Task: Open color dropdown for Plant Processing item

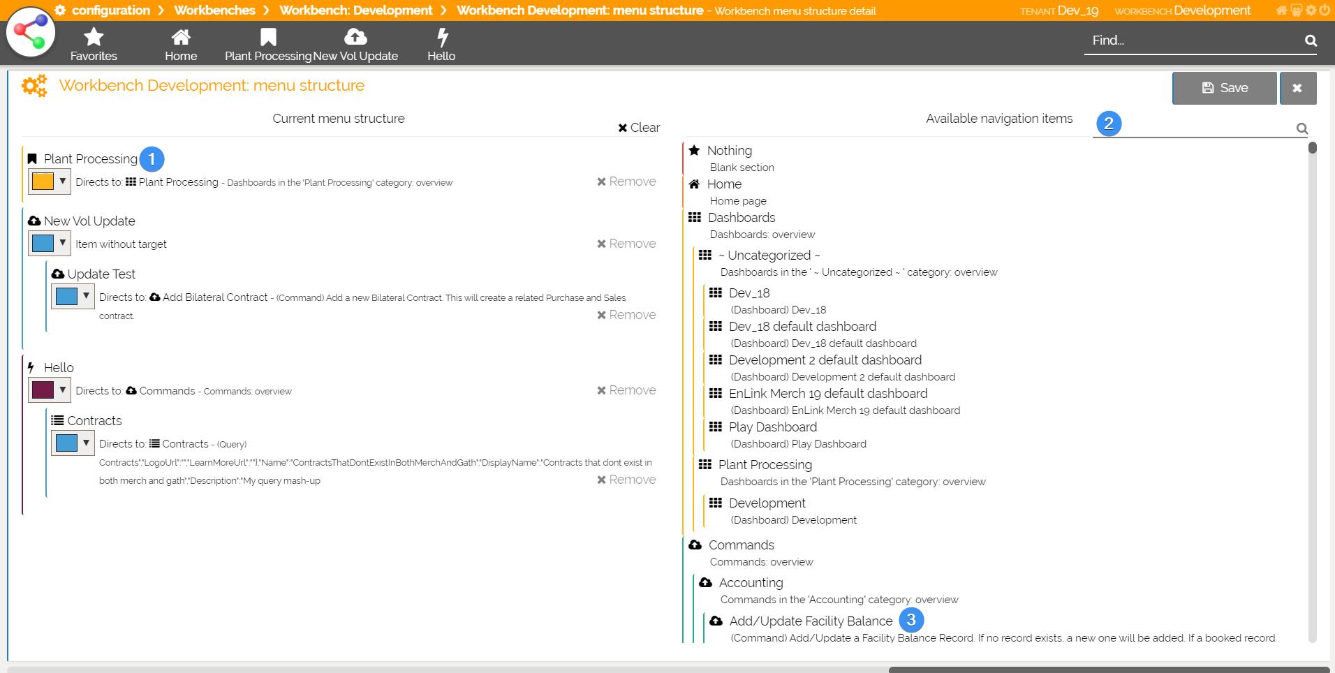Action: pyautogui.click(x=62, y=182)
